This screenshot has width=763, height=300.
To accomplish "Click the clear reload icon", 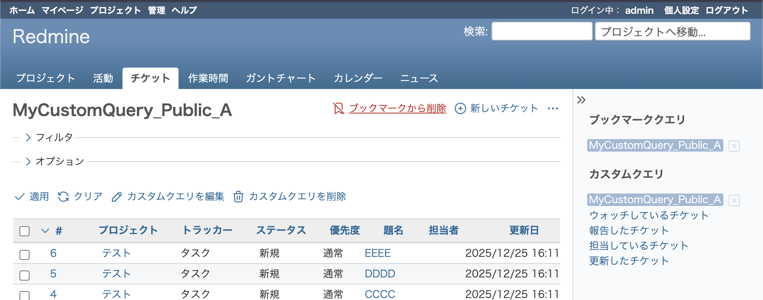I will pos(63,197).
